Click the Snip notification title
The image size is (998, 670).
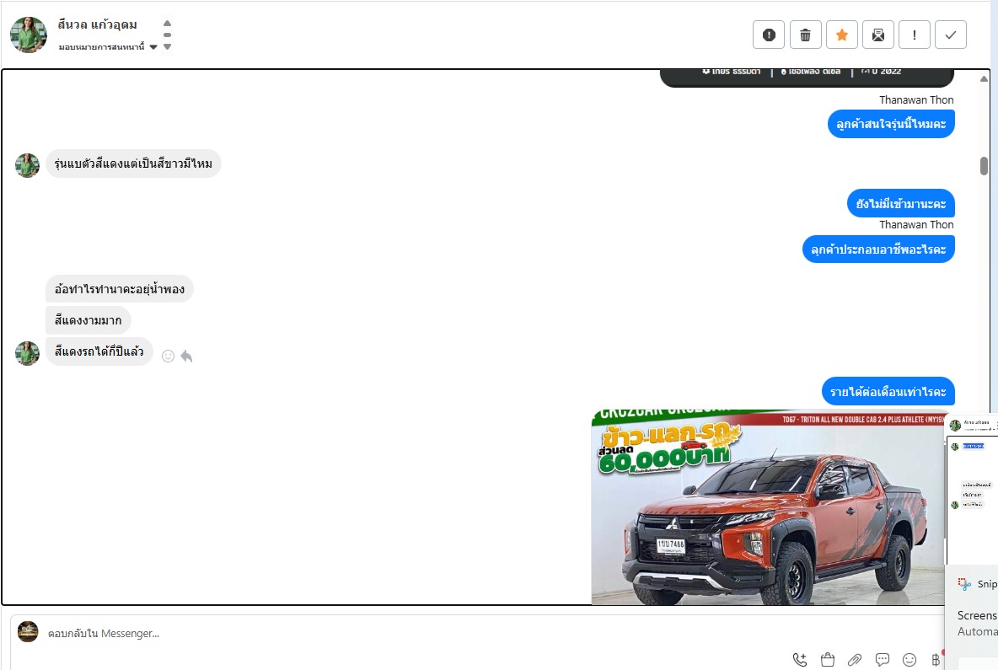click(x=987, y=583)
